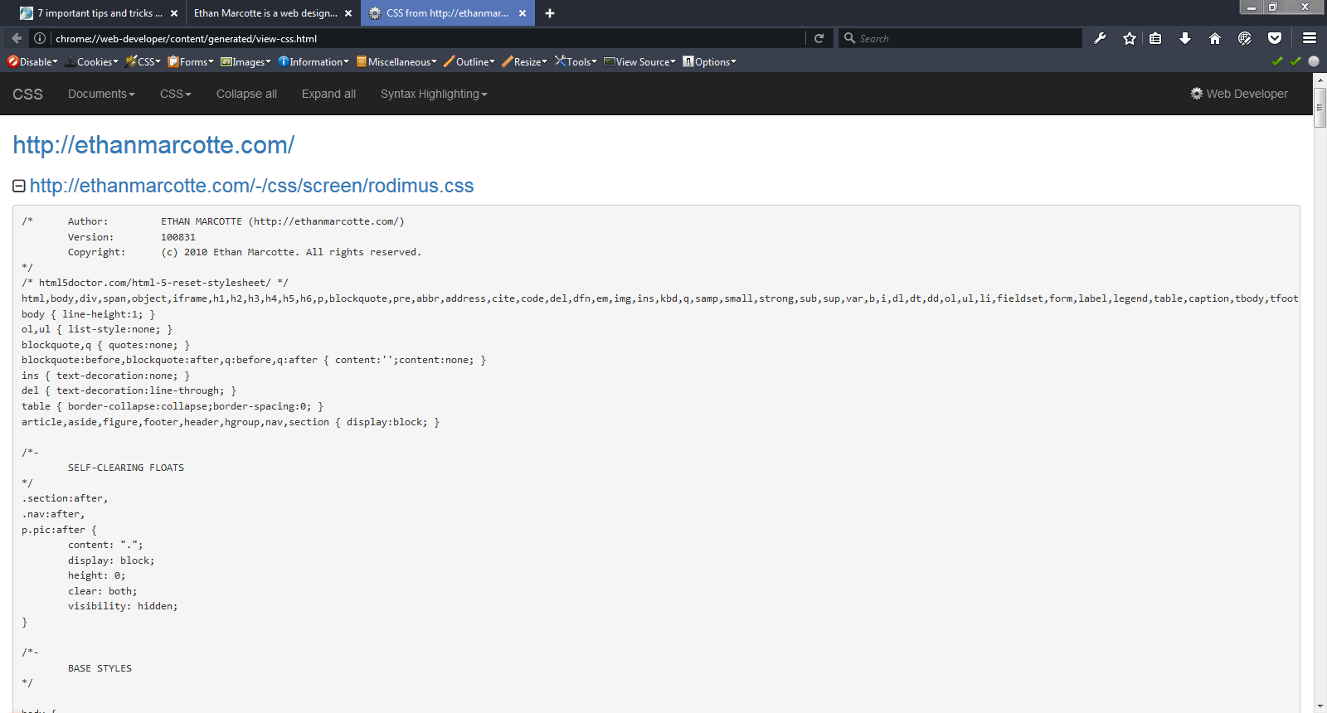Click the globe extension icon in toolbar

pos(1245,38)
